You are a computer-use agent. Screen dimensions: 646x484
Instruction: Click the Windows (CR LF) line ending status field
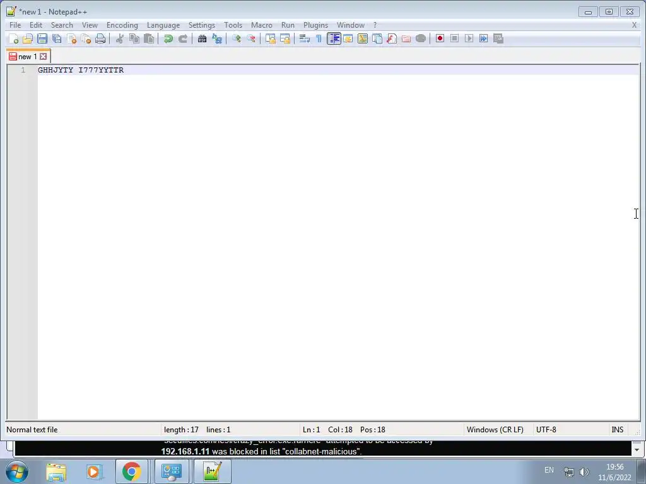tap(495, 430)
